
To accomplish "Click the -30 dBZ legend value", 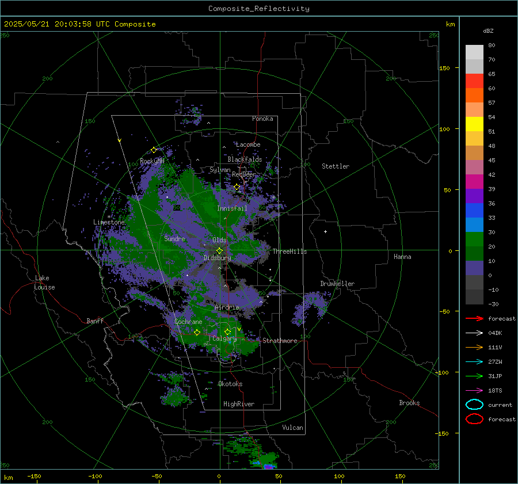I will [494, 304].
